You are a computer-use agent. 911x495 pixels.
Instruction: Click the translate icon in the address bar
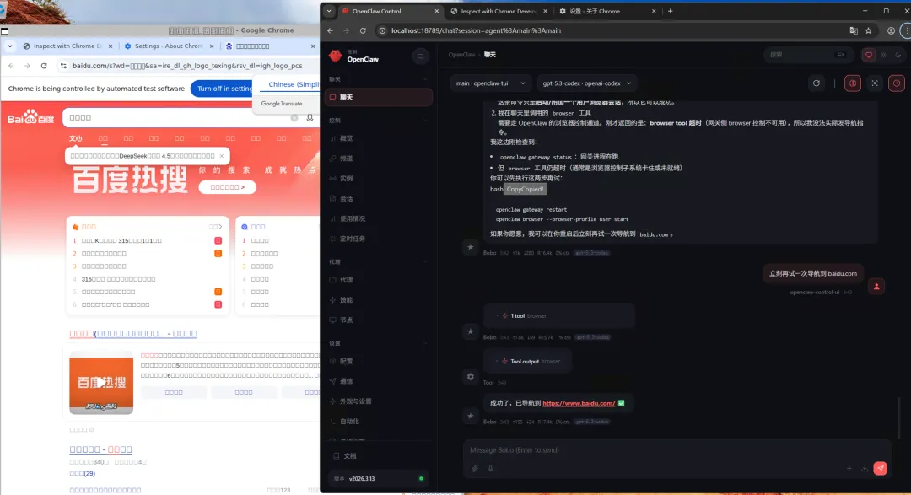click(x=854, y=31)
